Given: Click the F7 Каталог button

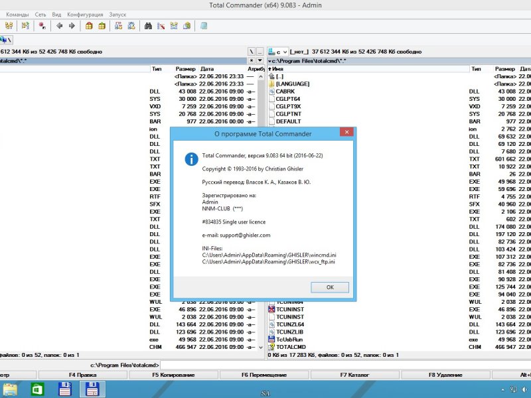Looking at the screenshot, I should 354,375.
